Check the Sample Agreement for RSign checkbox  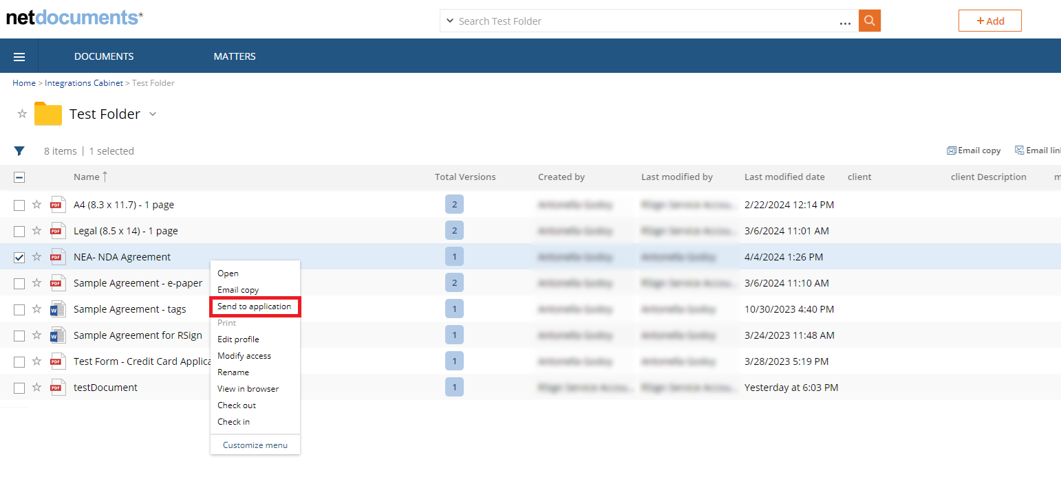(19, 335)
